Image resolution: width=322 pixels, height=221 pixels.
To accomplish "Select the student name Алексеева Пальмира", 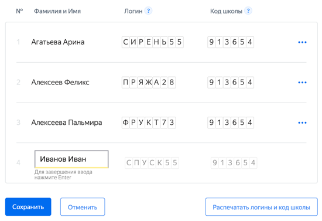I will (67, 123).
